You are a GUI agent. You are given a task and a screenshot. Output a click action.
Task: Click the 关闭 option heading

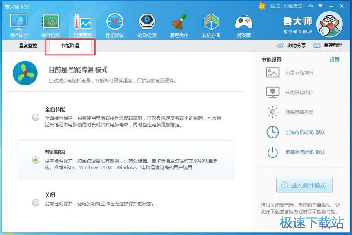50,195
